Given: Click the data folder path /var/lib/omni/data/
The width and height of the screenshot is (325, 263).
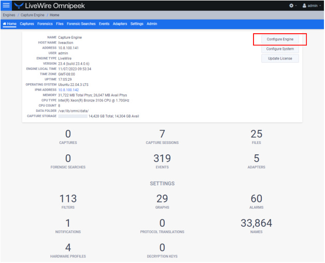Looking at the screenshot, I should 74,111.
